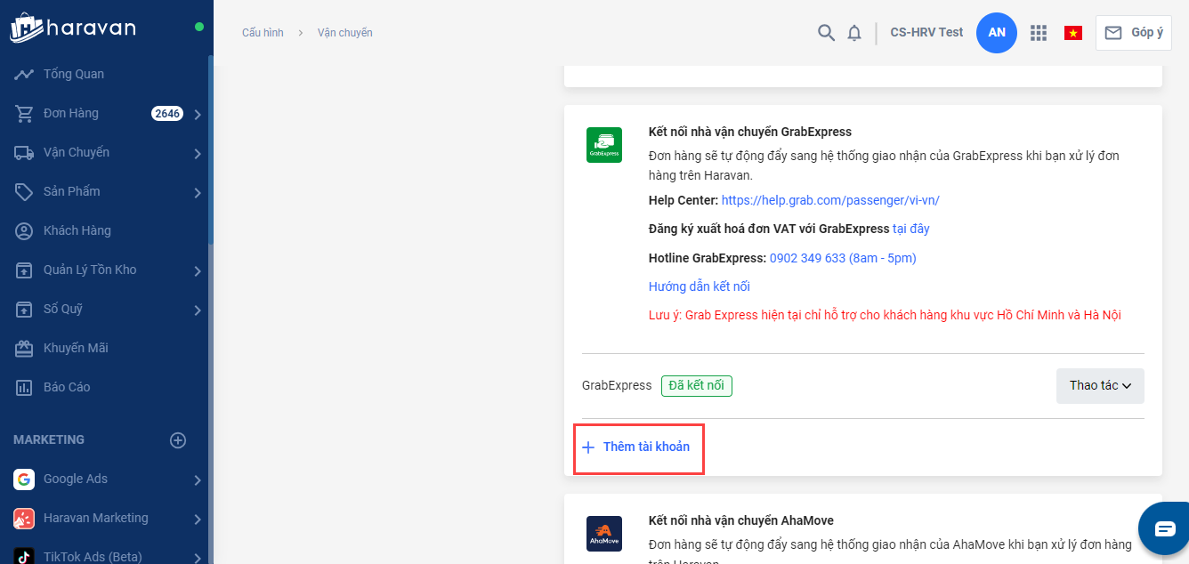
Task: Click Cấu hình in the breadcrumb
Action: coord(263,33)
